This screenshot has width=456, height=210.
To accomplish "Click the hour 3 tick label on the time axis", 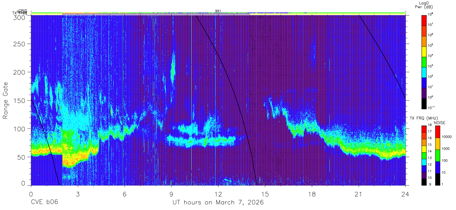I will [78, 194].
